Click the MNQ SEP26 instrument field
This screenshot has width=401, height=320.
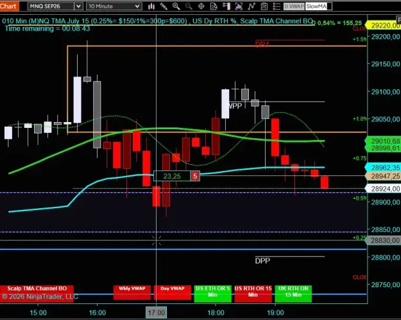pos(51,6)
